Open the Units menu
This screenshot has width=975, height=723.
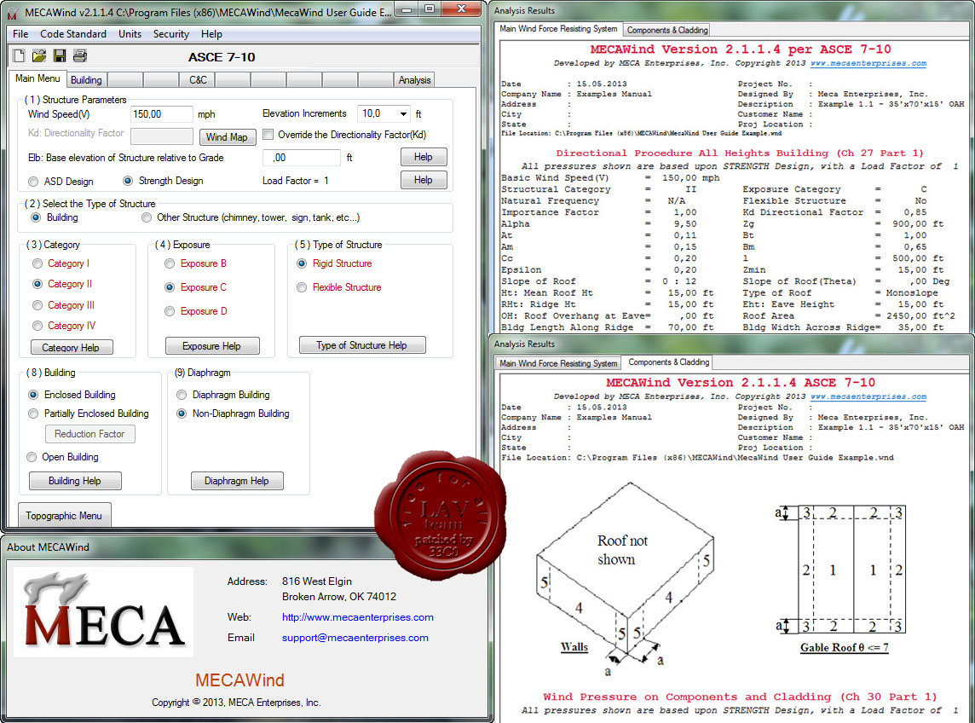[x=130, y=34]
